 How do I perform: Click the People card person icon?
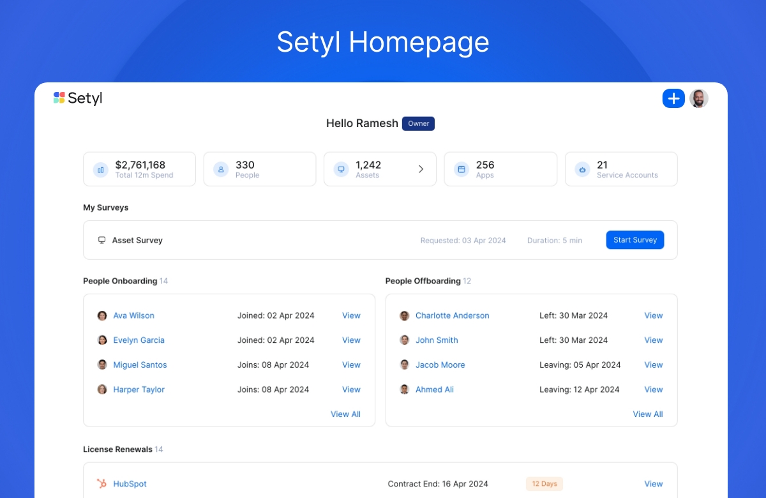tap(221, 169)
